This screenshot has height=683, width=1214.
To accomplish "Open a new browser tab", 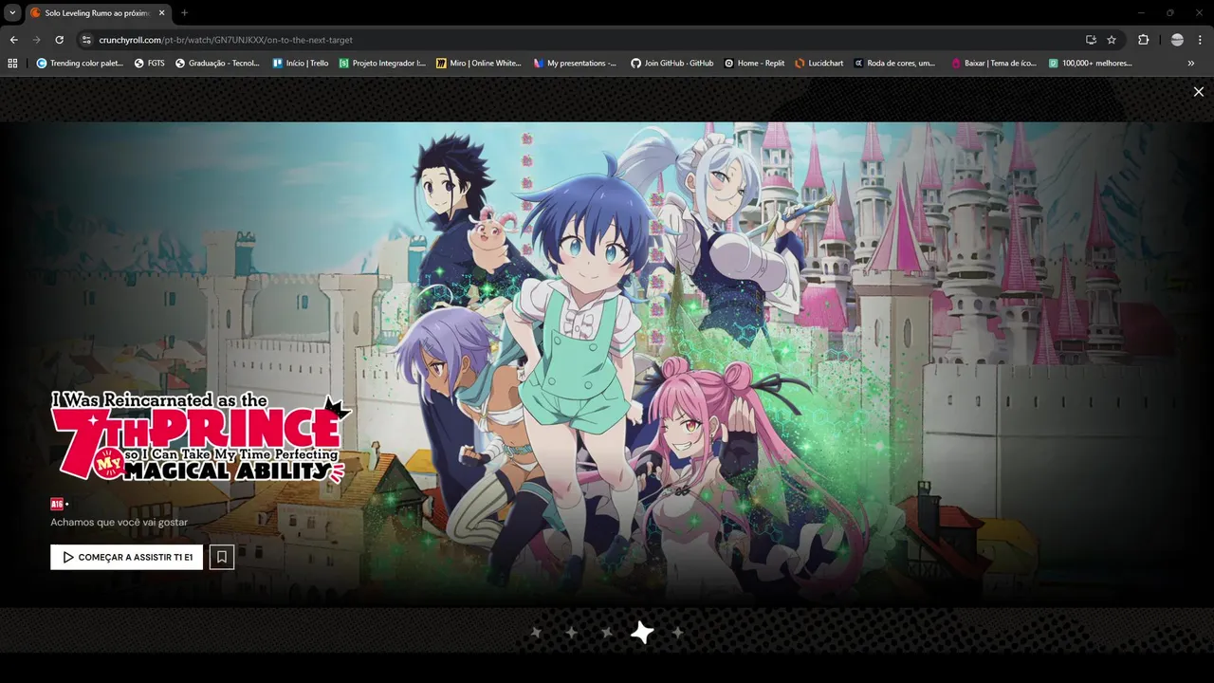I will coord(184,13).
